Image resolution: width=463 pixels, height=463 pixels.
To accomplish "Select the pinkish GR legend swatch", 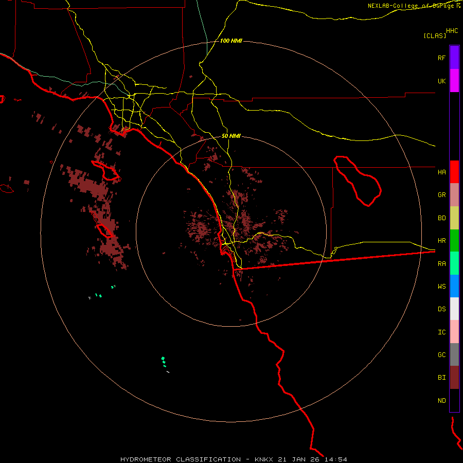I will [454, 195].
